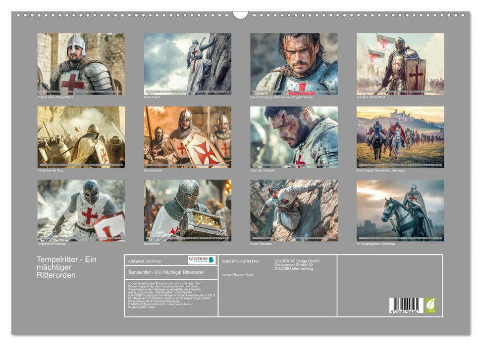The width and height of the screenshot is (481, 346).
Task: Click the www.calvendo.com web address
Action: pyautogui.click(x=180, y=304)
